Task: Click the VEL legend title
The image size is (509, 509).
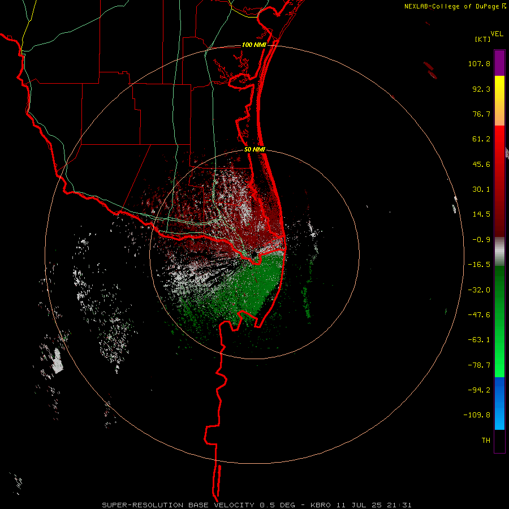Action: click(497, 34)
